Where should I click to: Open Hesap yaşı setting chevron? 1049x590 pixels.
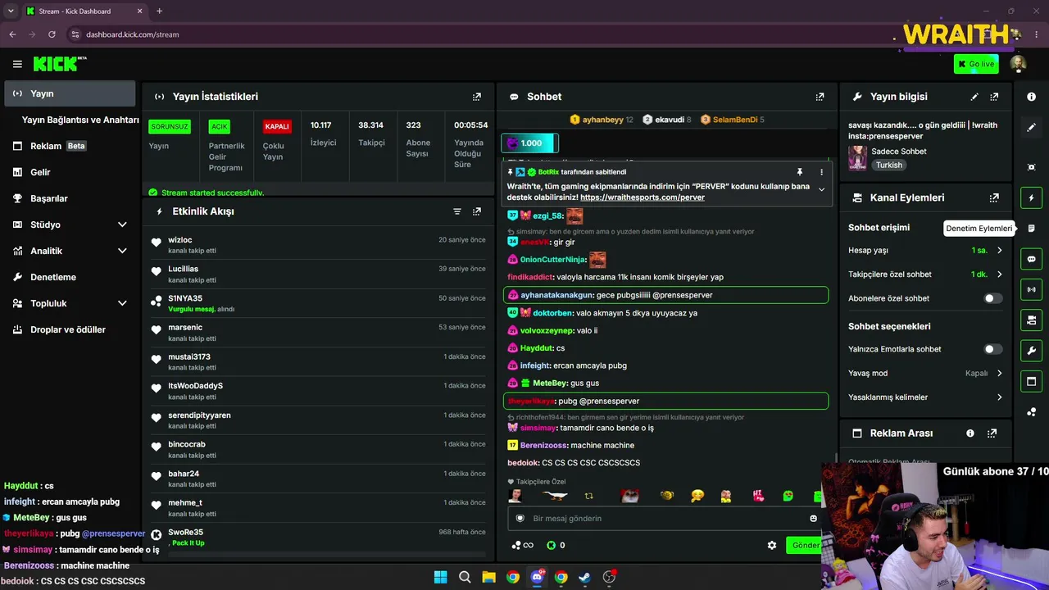(x=999, y=251)
